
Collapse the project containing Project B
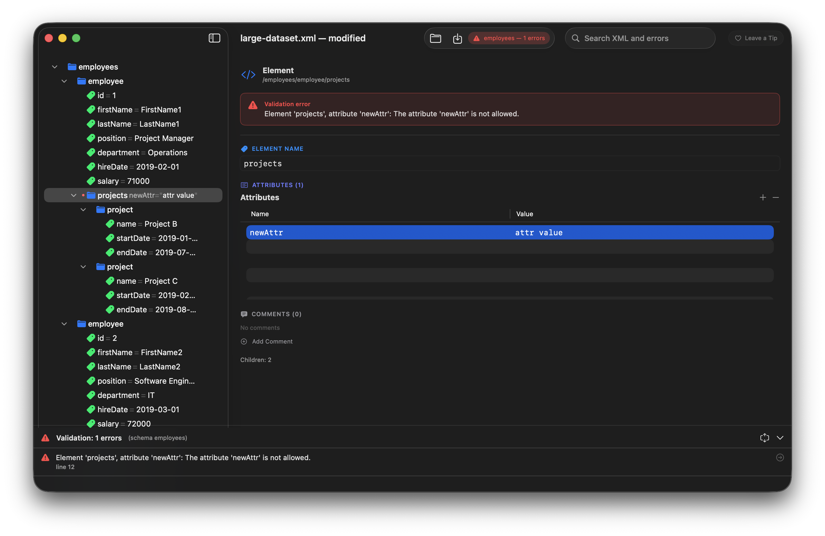click(83, 210)
